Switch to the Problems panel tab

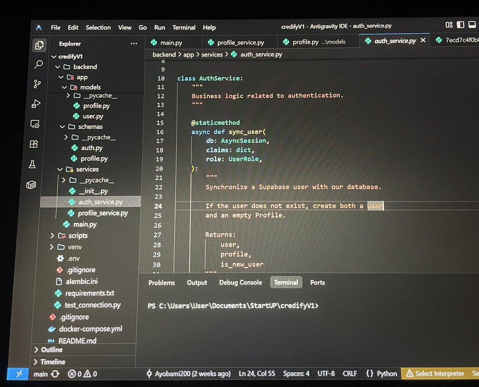pyautogui.click(x=162, y=282)
